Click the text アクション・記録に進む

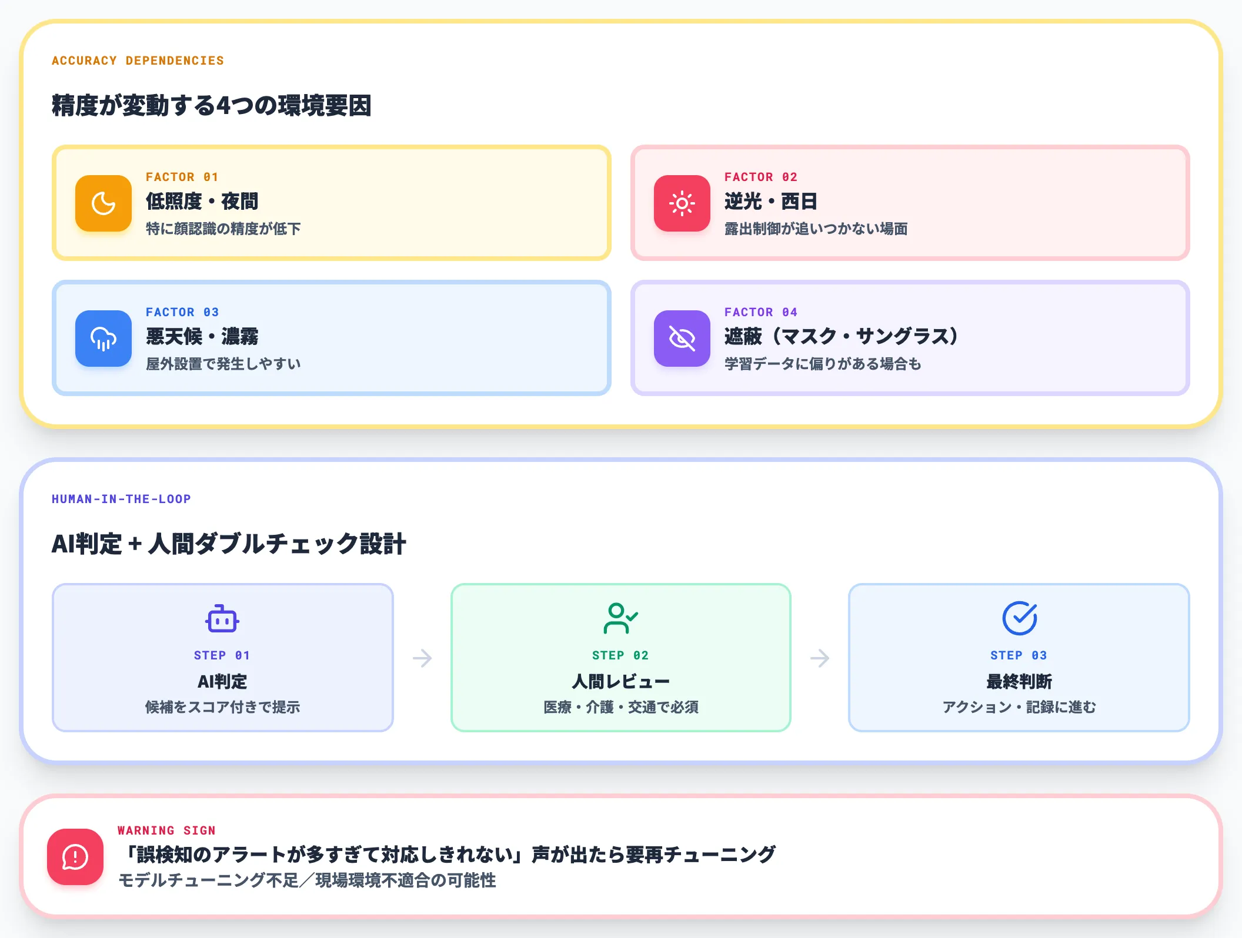pos(1019,707)
